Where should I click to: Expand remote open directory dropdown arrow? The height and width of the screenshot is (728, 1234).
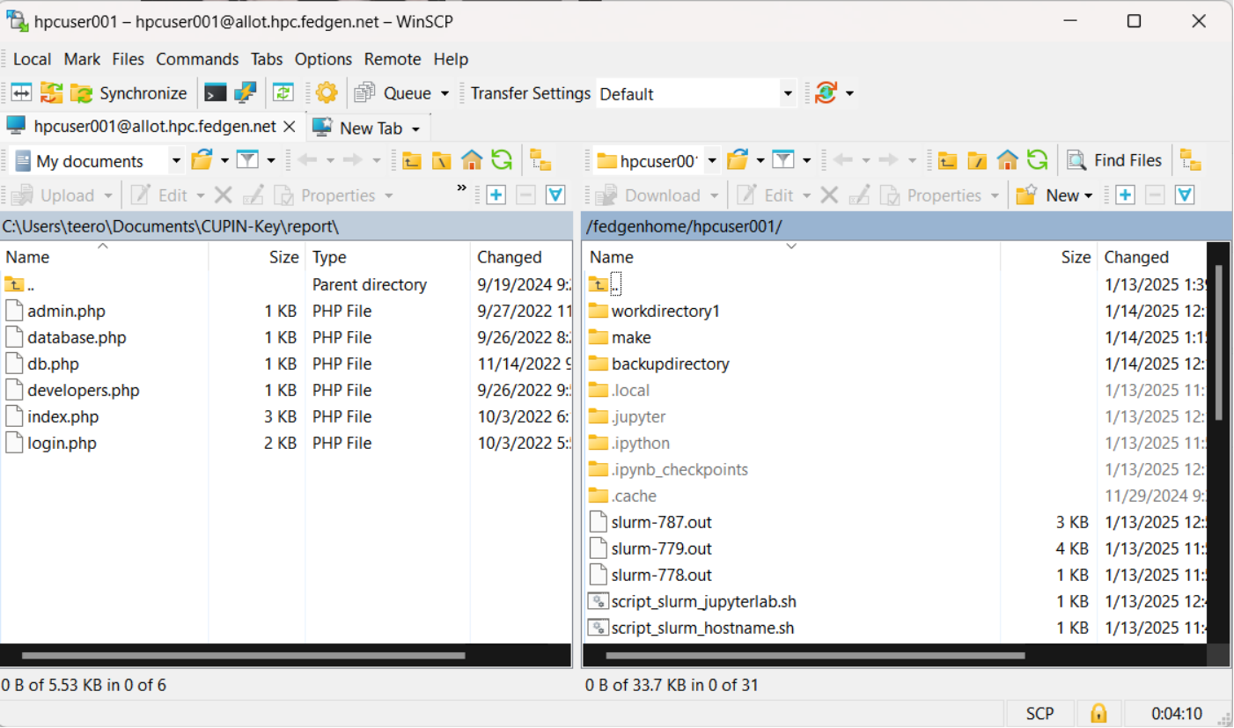click(760, 161)
